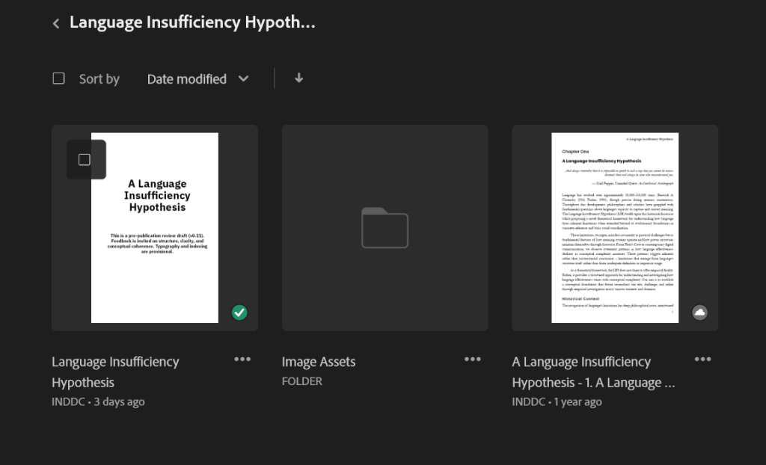
Task: Select the checkbox on the title-page thumbnail
Action: 85,159
